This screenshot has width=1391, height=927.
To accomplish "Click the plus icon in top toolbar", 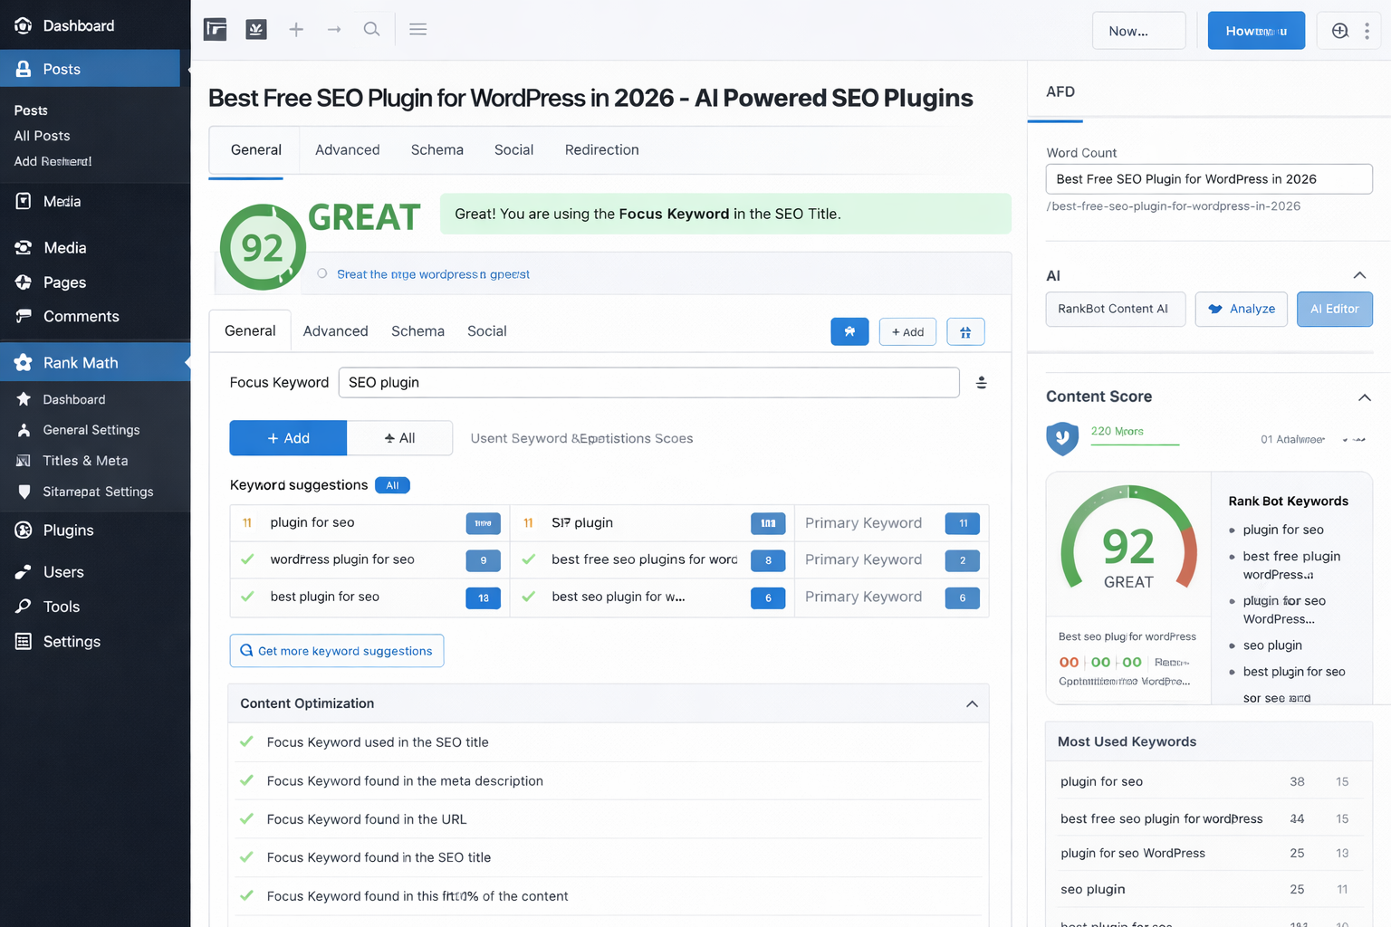I will click(296, 29).
